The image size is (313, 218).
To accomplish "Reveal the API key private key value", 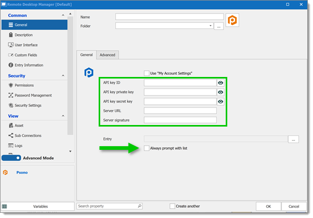I will point(221,92).
